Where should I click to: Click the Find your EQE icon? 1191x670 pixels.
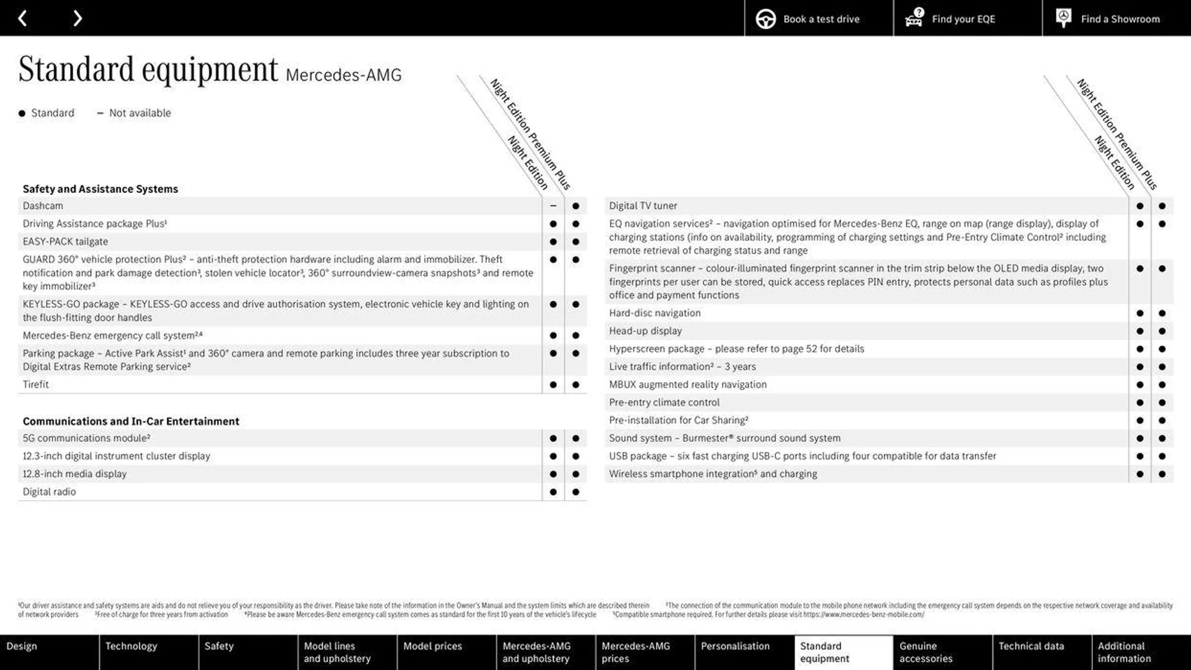(x=914, y=18)
